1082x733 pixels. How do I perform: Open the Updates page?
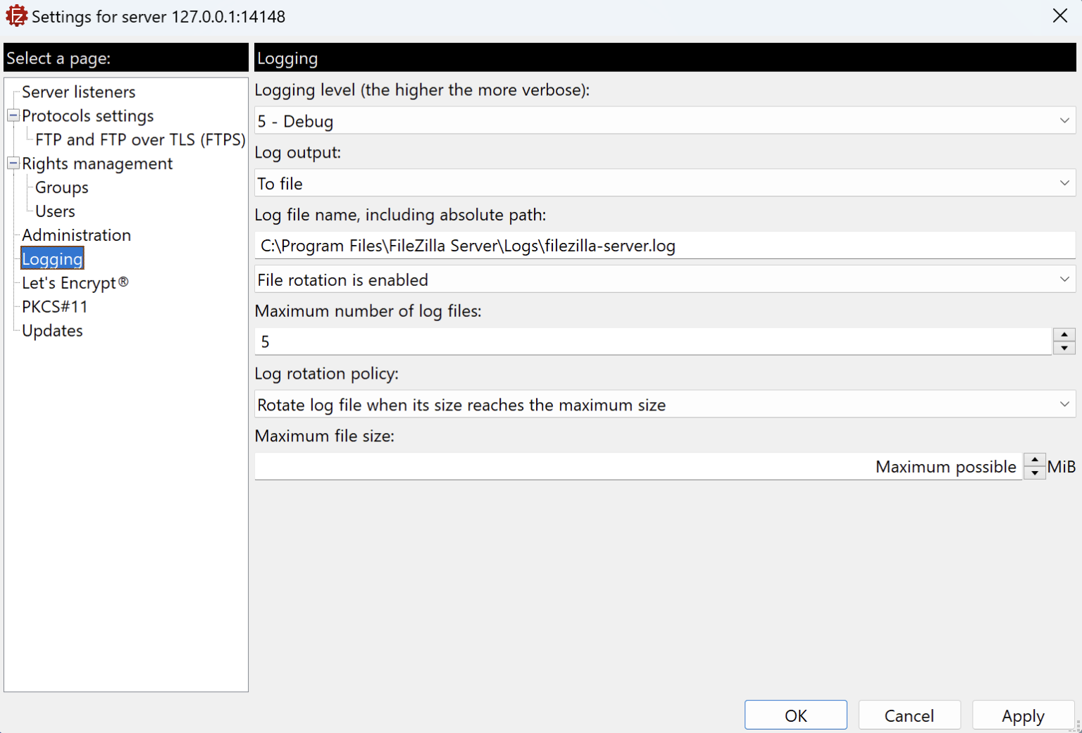click(x=52, y=331)
